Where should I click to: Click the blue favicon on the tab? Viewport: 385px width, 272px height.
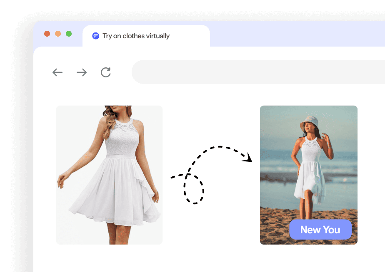tap(96, 36)
